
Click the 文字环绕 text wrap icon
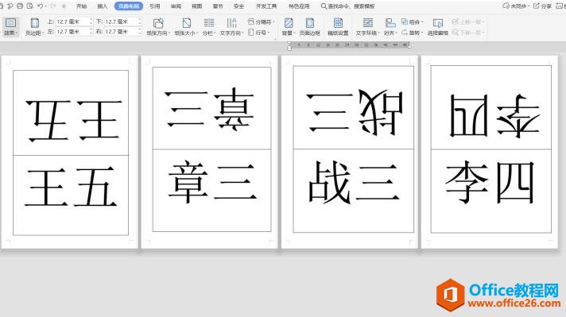point(368,23)
